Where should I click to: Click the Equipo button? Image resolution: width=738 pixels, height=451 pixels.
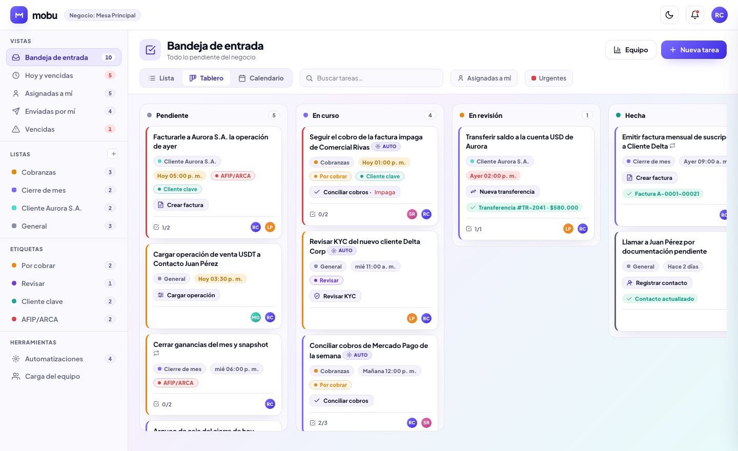(x=631, y=50)
